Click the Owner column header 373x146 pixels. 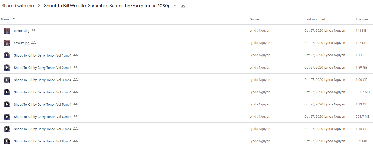tap(254, 19)
